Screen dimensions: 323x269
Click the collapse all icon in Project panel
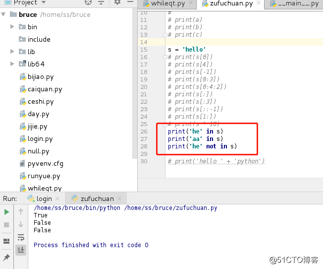pos(101,2)
